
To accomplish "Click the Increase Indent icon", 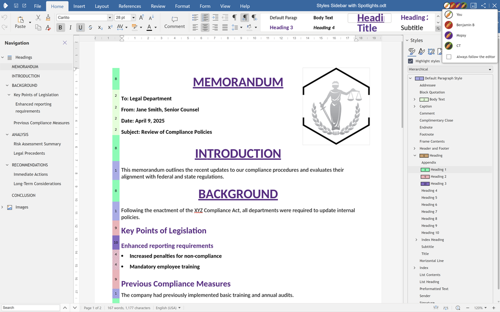I will 215,17.
